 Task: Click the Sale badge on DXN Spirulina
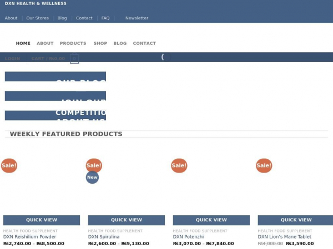tap(94, 165)
